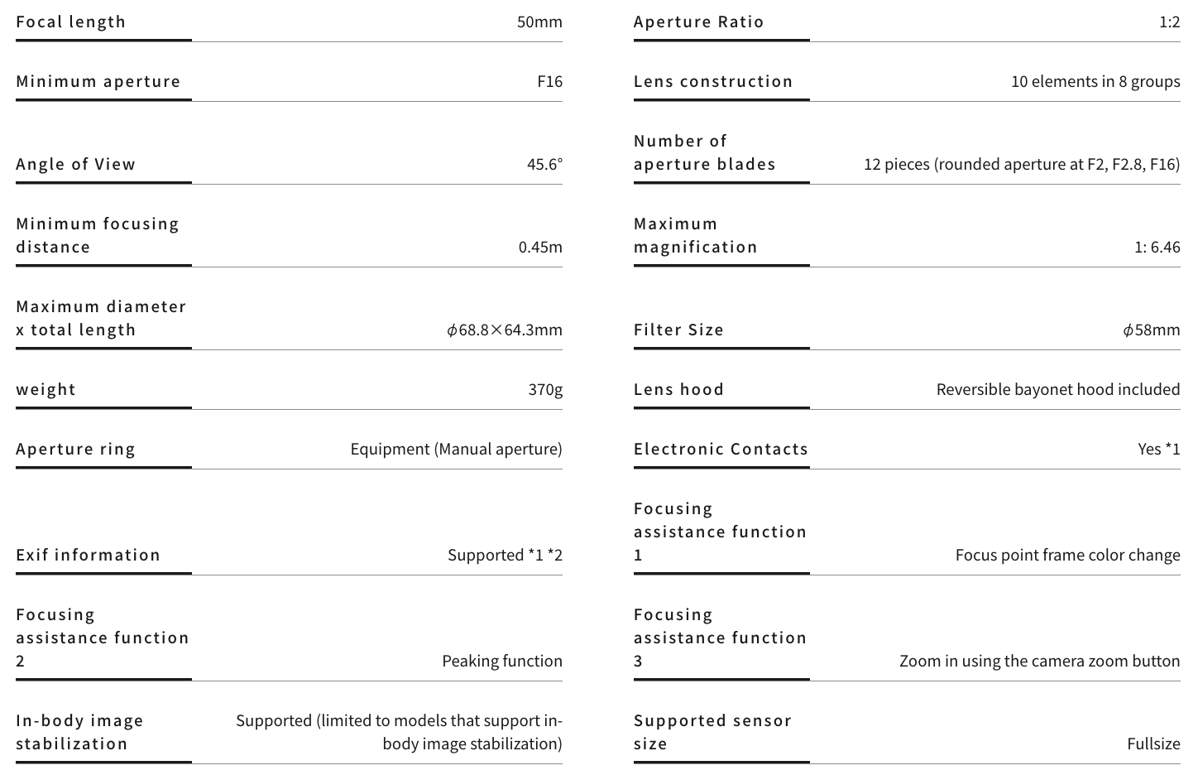1198x775 pixels.
Task: Select the Aperture Ratio 1:2 value
Action: pyautogui.click(x=1169, y=22)
